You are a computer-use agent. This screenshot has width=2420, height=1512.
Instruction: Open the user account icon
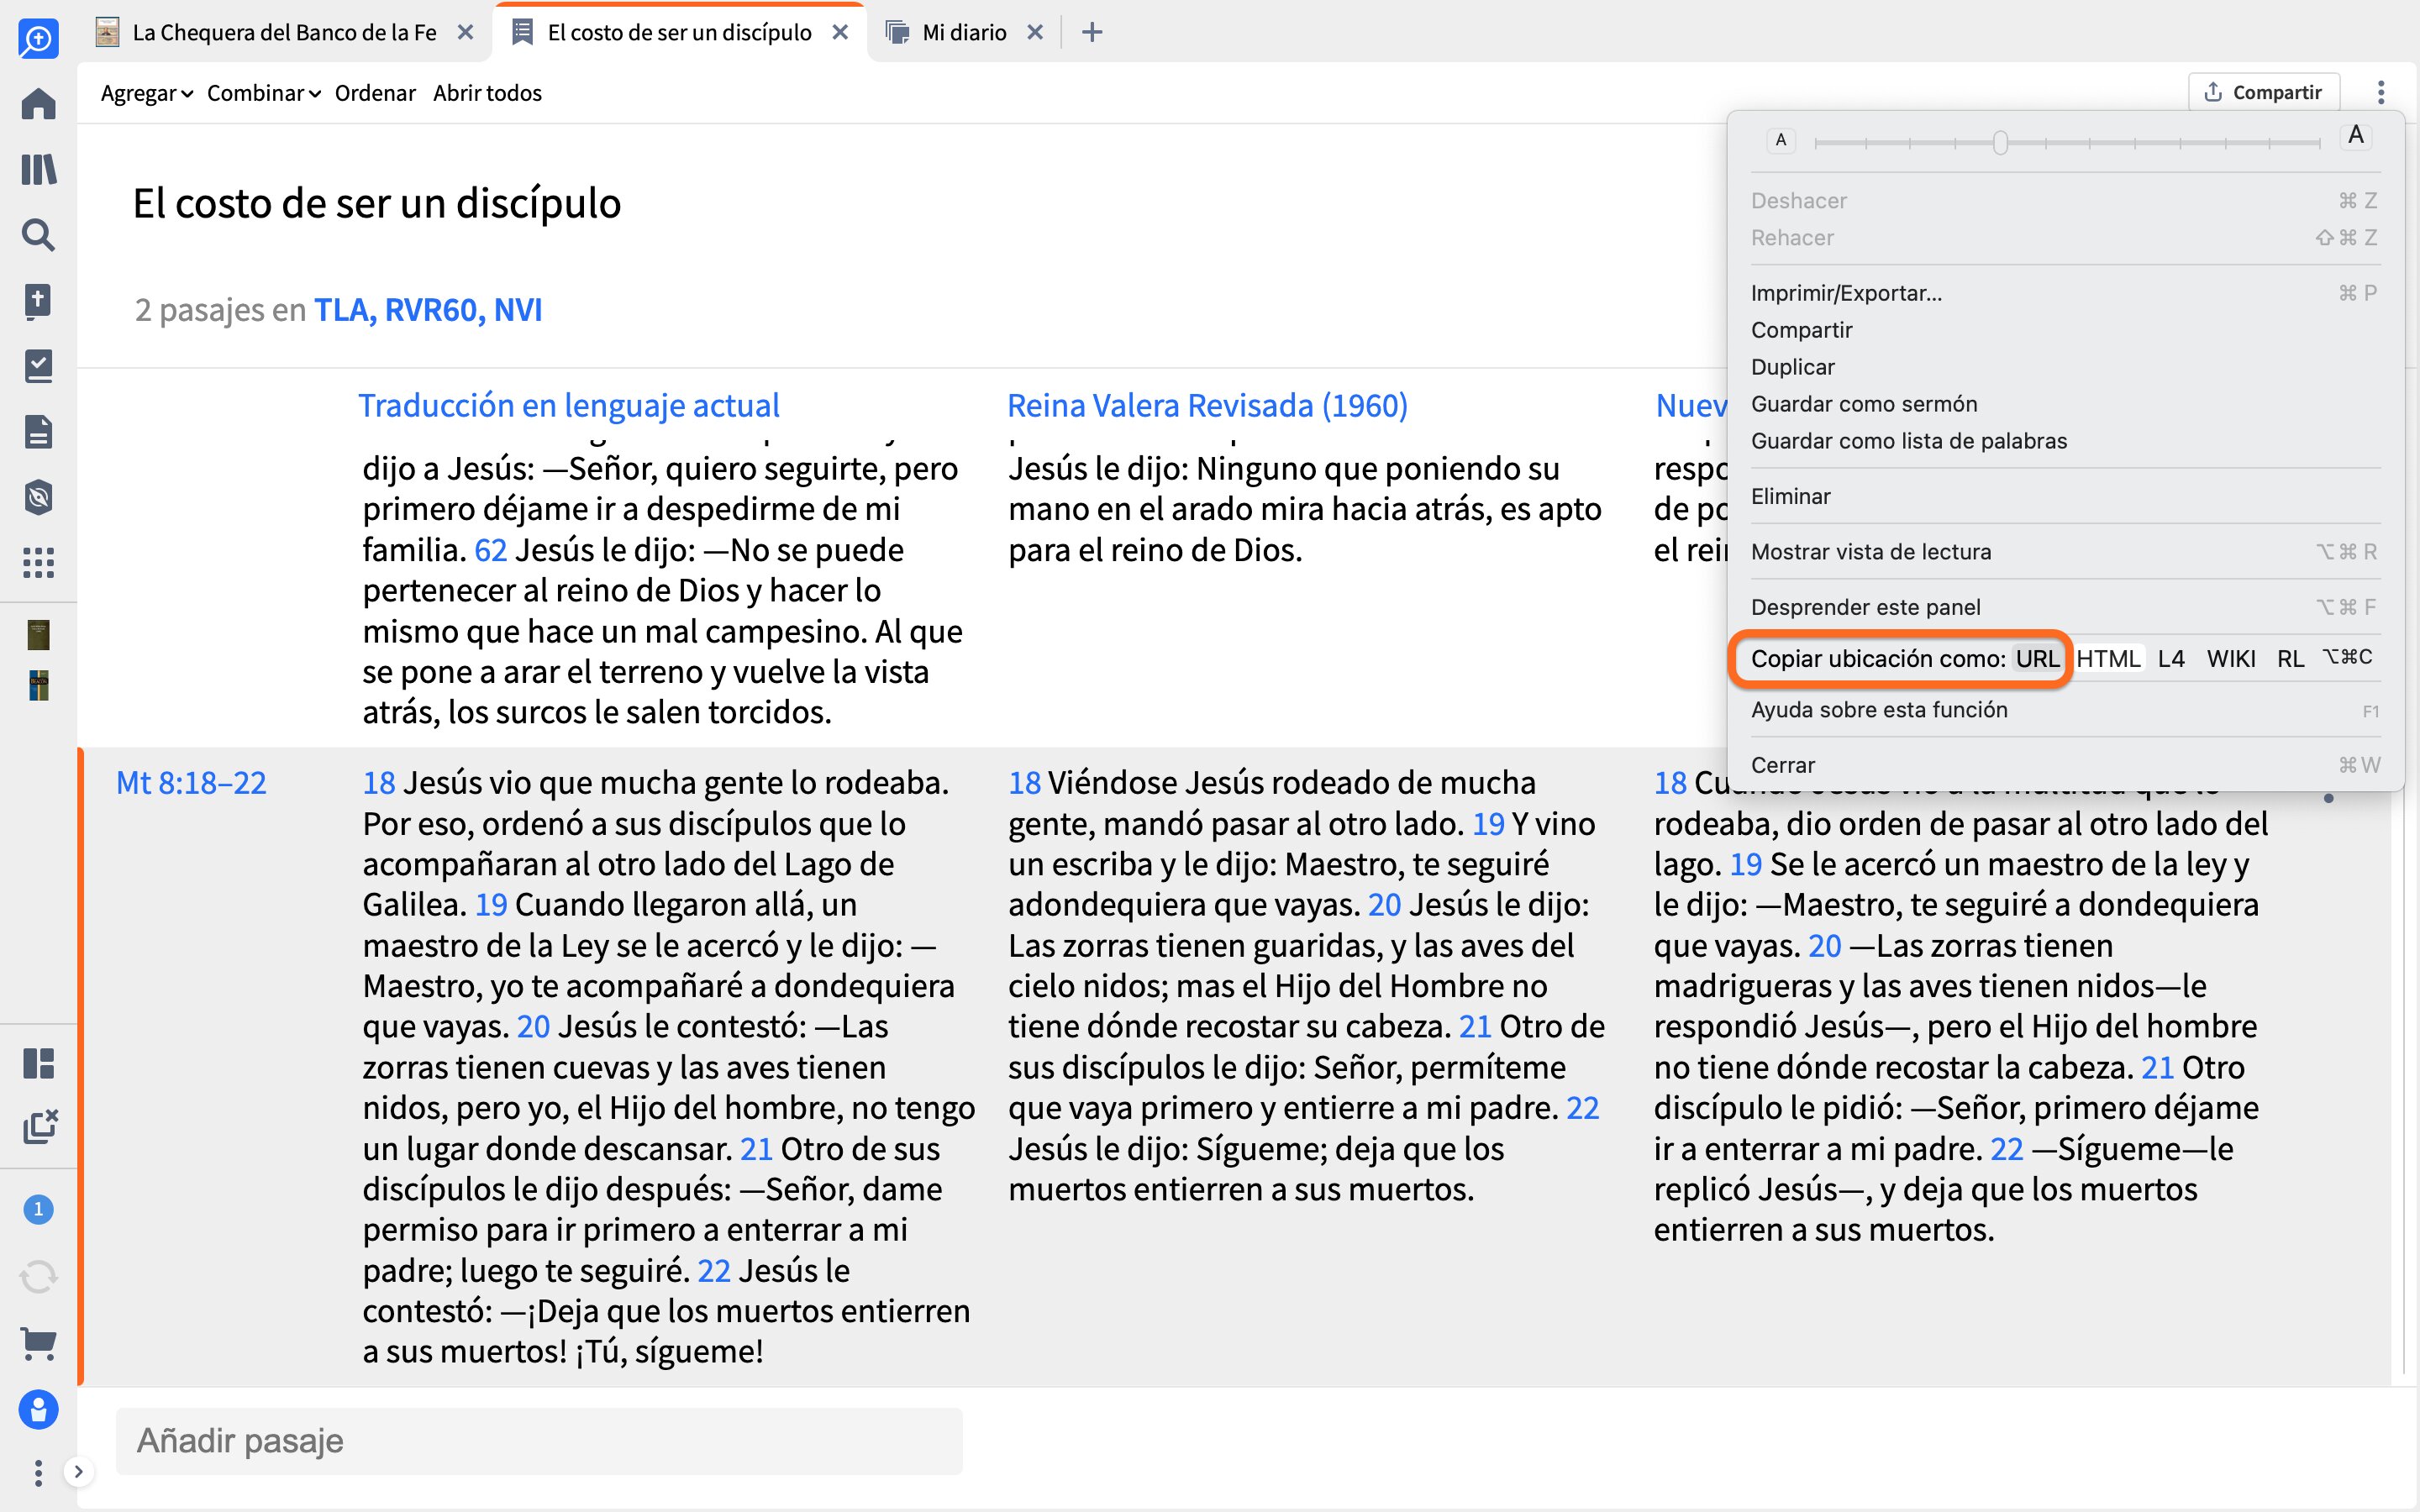38,1410
